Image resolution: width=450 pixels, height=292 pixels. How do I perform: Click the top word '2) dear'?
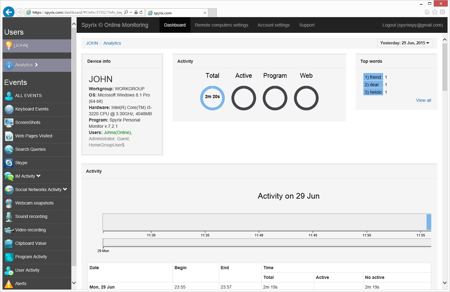tap(373, 85)
